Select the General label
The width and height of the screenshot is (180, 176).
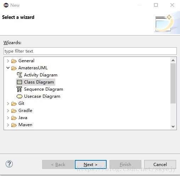[x=26, y=61]
